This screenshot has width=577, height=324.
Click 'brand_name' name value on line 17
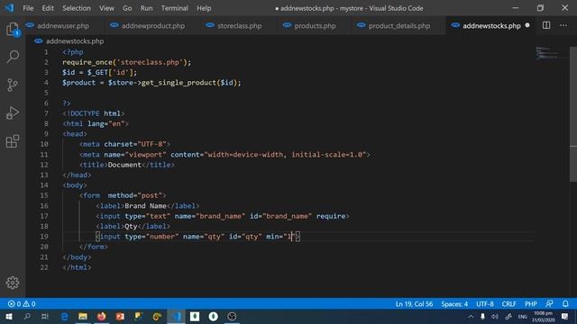[221, 216]
